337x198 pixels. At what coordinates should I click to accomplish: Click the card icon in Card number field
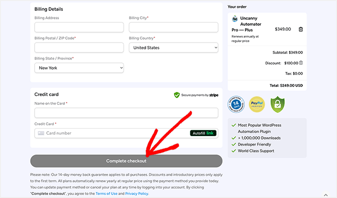(x=41, y=133)
